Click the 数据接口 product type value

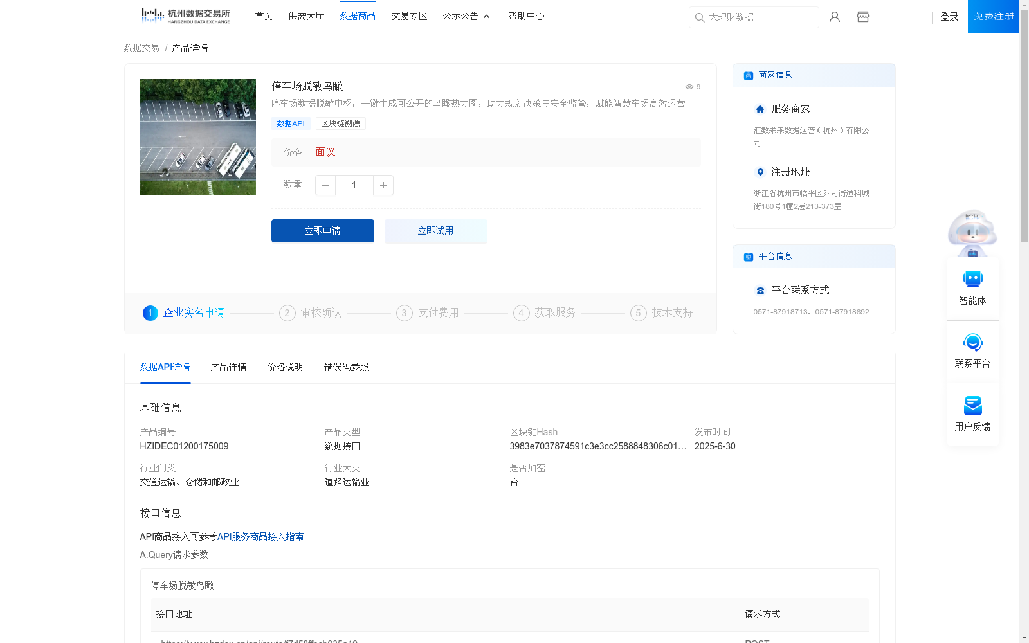tap(342, 446)
